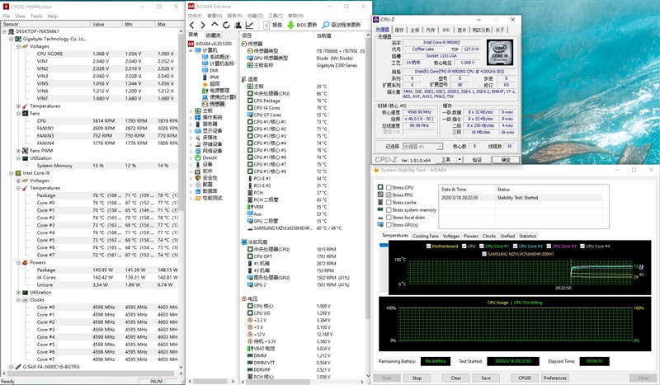Enable the Stress CPU checkbox

[389, 188]
